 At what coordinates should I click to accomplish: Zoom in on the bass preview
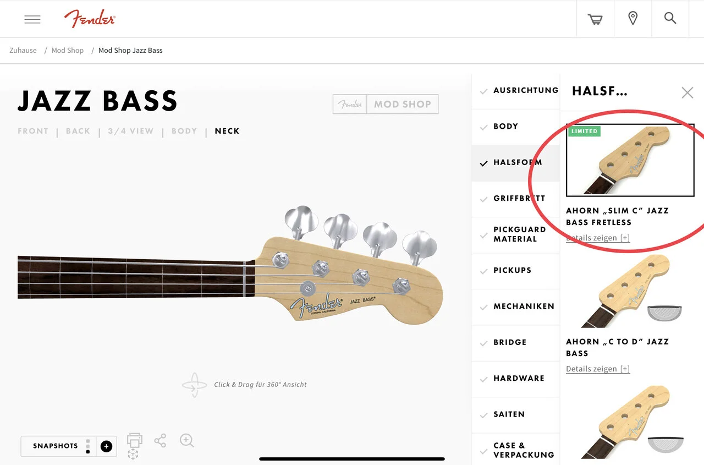pyautogui.click(x=187, y=440)
